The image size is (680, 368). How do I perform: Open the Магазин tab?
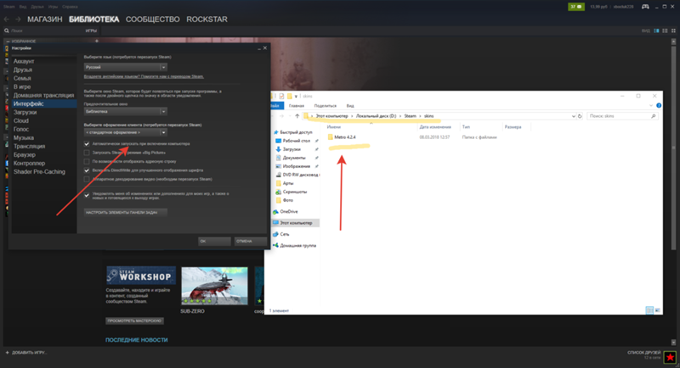pyautogui.click(x=45, y=19)
